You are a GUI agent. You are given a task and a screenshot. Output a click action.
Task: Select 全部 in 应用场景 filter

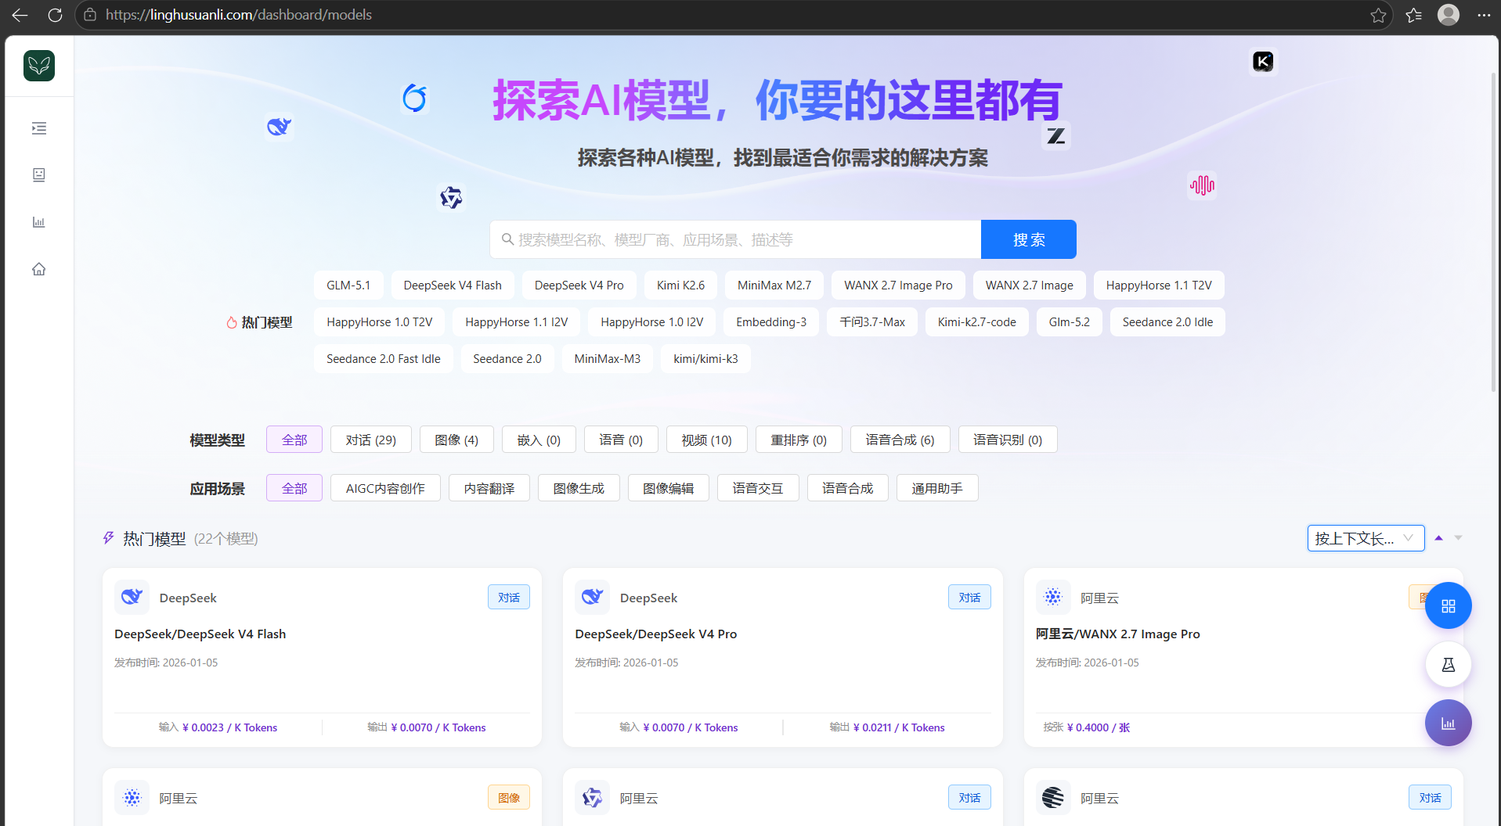tap(294, 488)
